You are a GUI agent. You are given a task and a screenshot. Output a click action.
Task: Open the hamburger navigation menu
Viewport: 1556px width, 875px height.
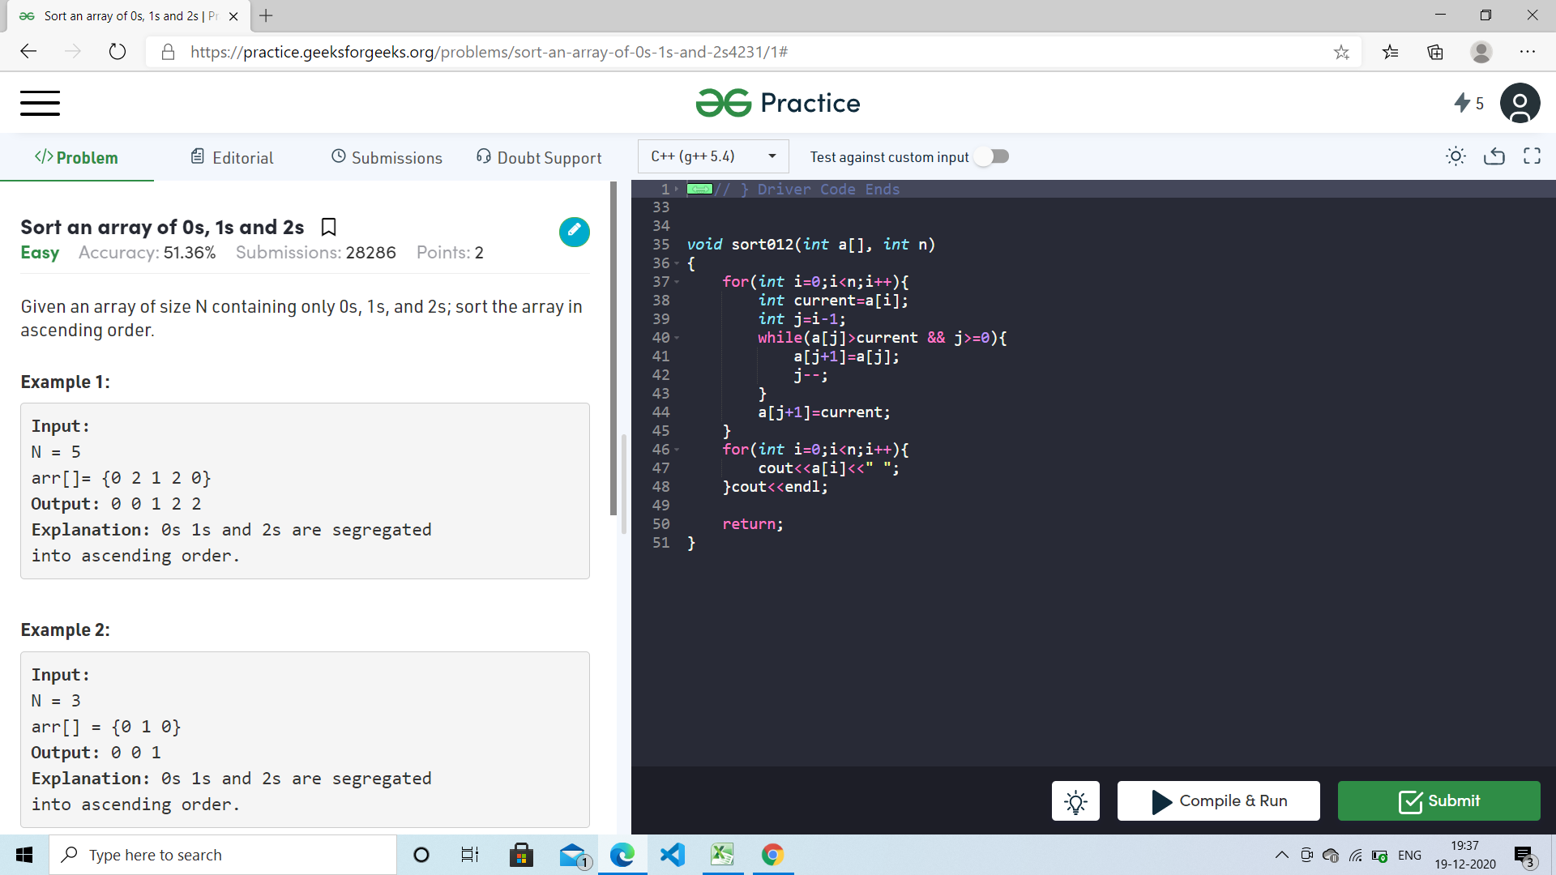[40, 103]
